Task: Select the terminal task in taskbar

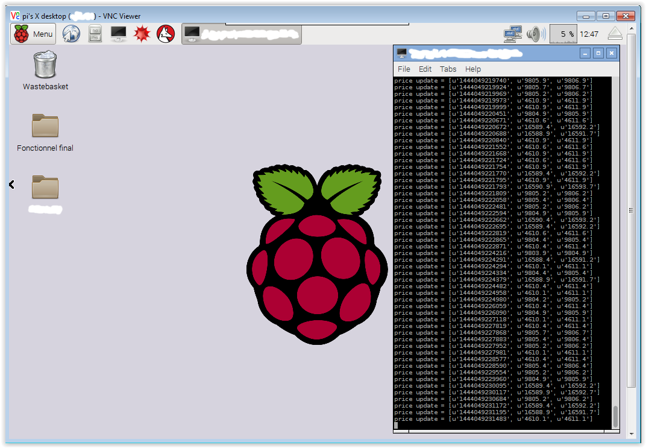Action: [x=242, y=34]
